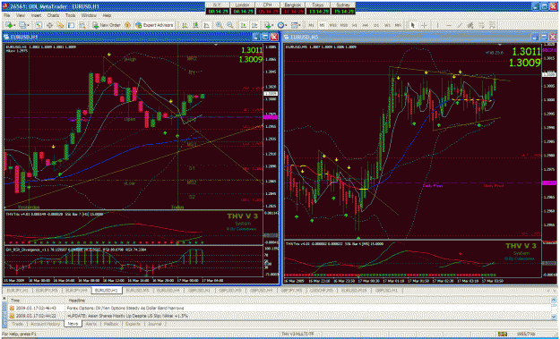Toggle chart shift from right border
Viewport: 560px width, 339px height.
click(254, 25)
